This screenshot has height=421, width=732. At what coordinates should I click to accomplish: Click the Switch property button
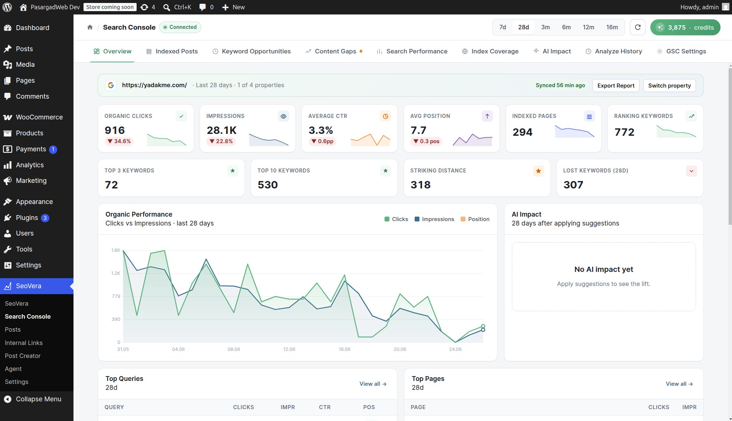tap(669, 85)
